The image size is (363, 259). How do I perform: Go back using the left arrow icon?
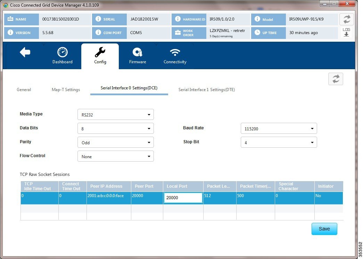click(x=25, y=52)
